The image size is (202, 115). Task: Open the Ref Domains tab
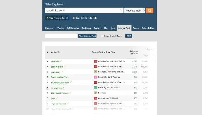[73, 28]
